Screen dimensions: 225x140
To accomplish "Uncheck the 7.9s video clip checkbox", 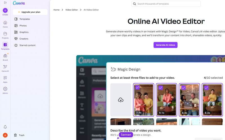I will point(137,87).
